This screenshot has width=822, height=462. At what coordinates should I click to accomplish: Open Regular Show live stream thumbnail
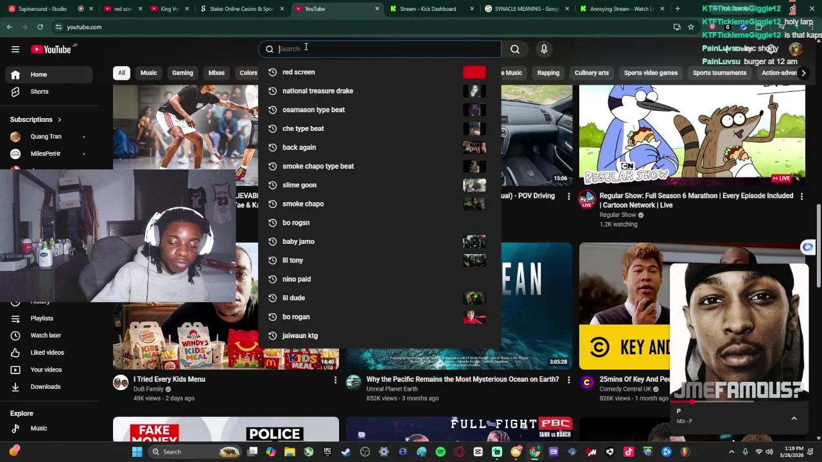(x=692, y=135)
